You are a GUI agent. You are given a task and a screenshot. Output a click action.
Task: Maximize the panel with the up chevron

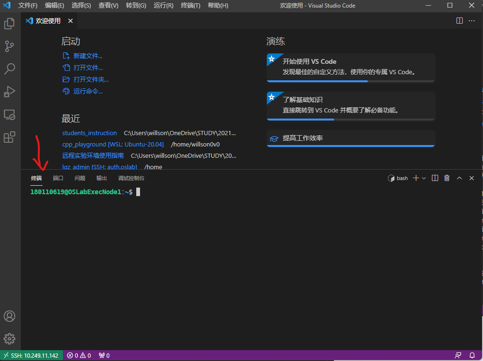459,178
